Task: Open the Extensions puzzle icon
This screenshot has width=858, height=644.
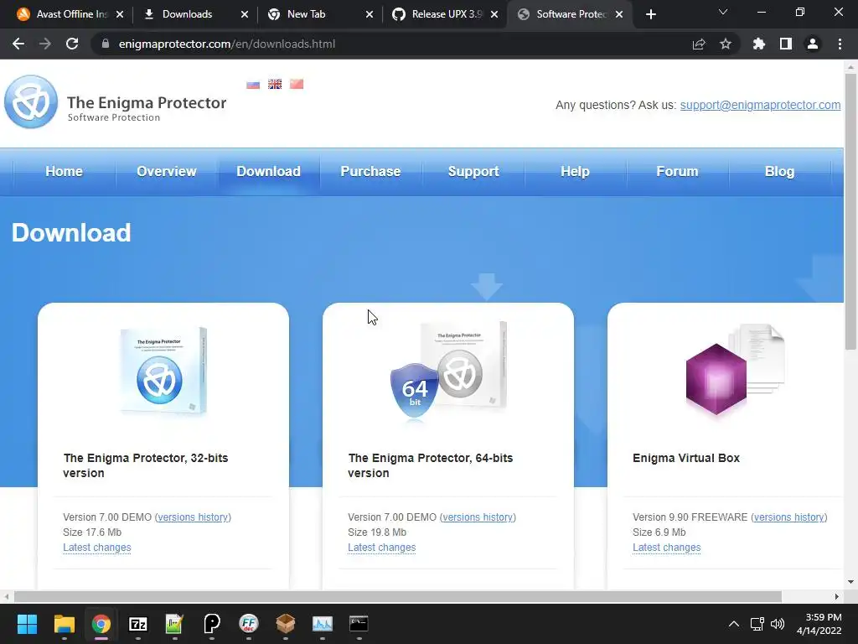Action: 759,44
